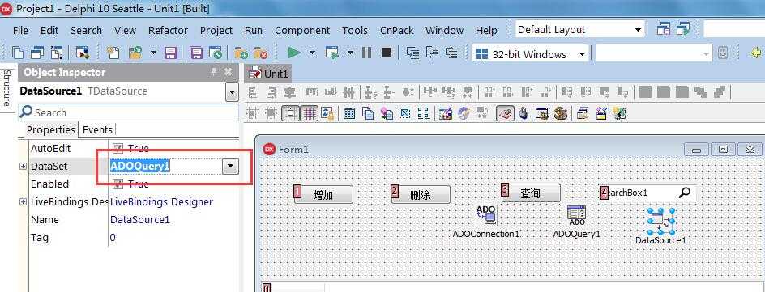The height and width of the screenshot is (292, 765).
Task: Click the magnifier in SearchBox1
Action: (x=685, y=193)
